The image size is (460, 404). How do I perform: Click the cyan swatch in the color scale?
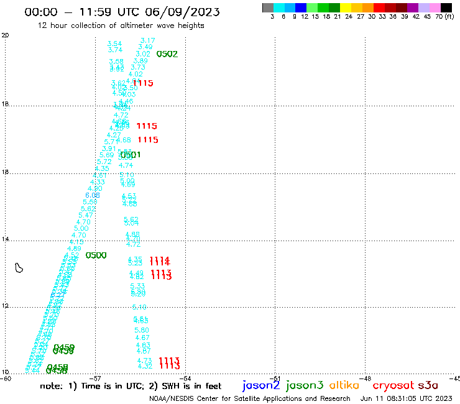tap(278, 7)
